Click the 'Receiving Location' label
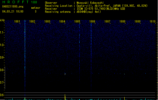 click(59, 6)
